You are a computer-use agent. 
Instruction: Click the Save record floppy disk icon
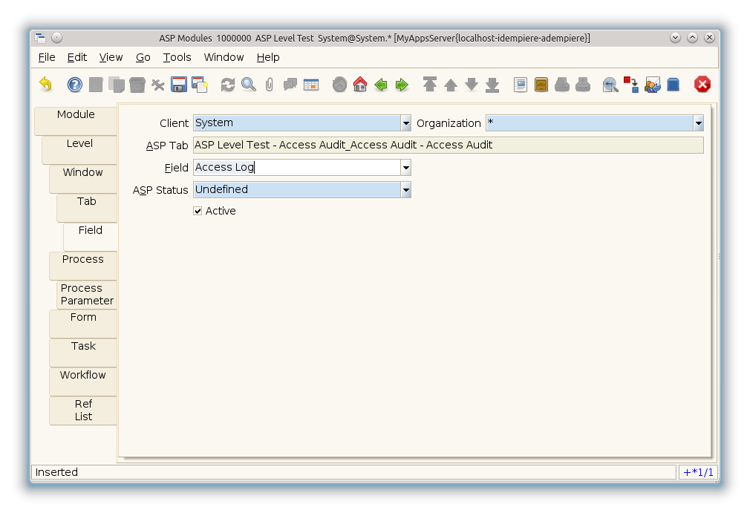(179, 85)
